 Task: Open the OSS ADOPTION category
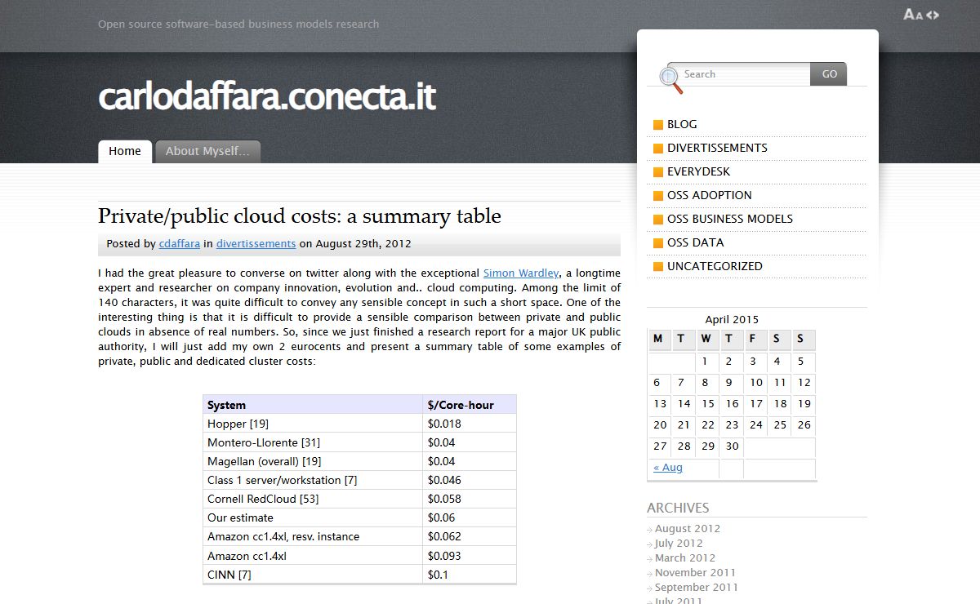tap(709, 195)
